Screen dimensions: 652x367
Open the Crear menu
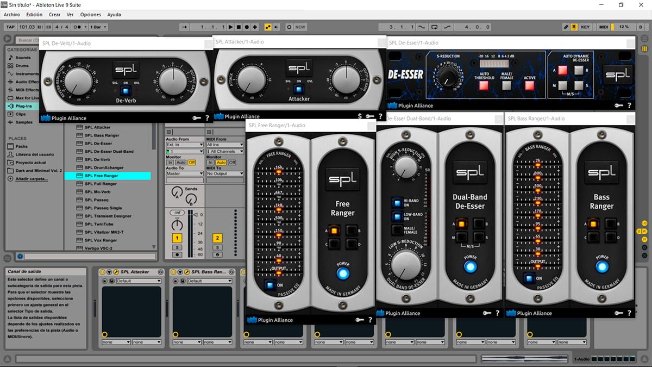coord(54,15)
